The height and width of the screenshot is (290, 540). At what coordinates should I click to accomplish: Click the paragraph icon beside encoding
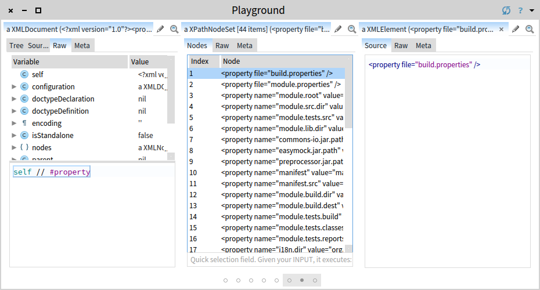(24, 123)
